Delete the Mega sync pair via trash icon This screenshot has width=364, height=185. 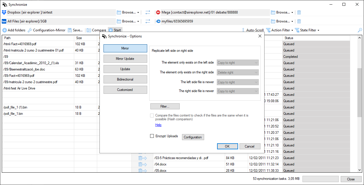pos(299,12)
